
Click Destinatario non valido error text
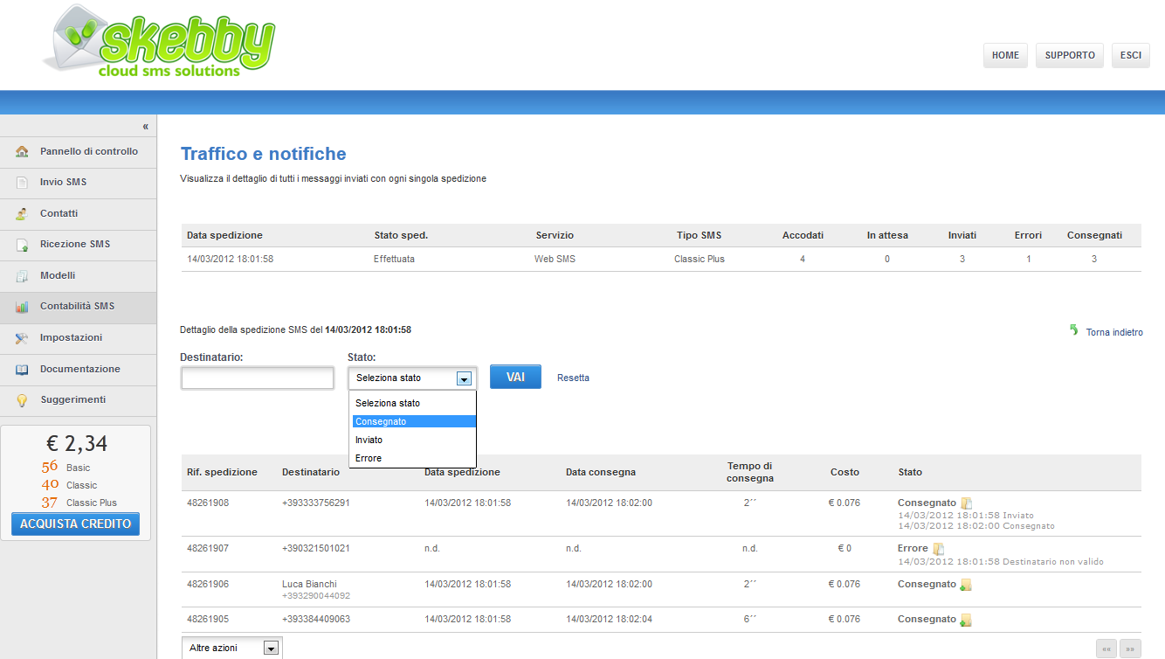pos(1053,561)
